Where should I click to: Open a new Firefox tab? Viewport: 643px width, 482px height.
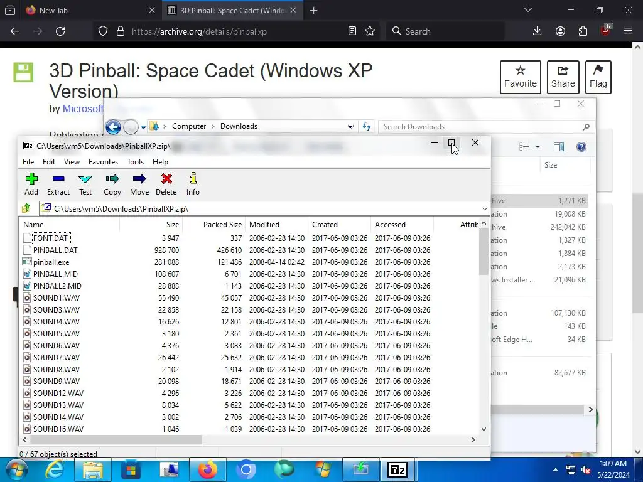coord(314,10)
